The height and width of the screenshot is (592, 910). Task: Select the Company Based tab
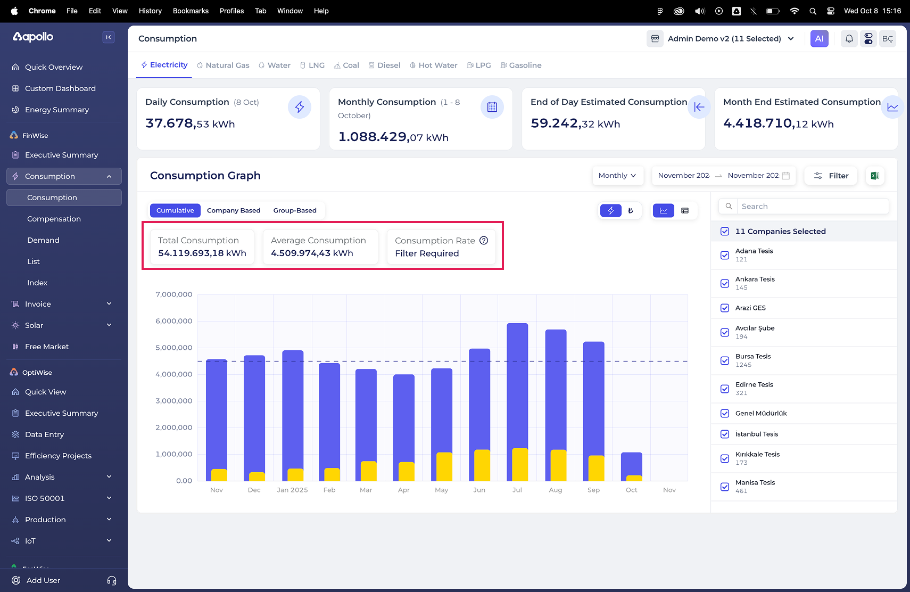[234, 211]
